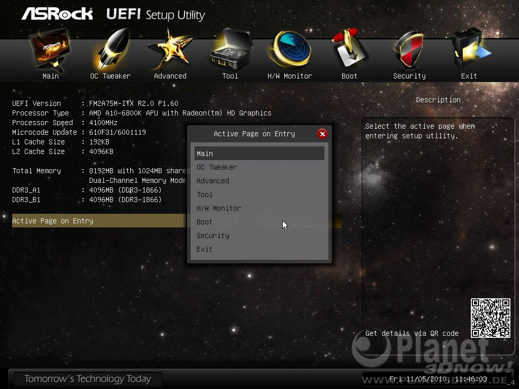Viewport: 519px width, 389px height.
Task: Choose Tool in the popup list
Action: pos(259,194)
